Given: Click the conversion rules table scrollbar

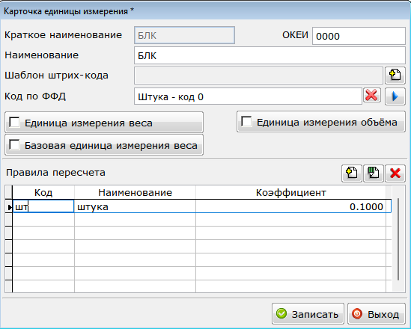Looking at the screenshot, I should (x=398, y=239).
